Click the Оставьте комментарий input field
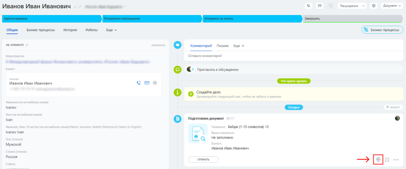The image size is (406, 169). pyautogui.click(x=294, y=56)
